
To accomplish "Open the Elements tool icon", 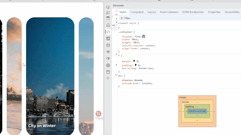I will point(108,32).
